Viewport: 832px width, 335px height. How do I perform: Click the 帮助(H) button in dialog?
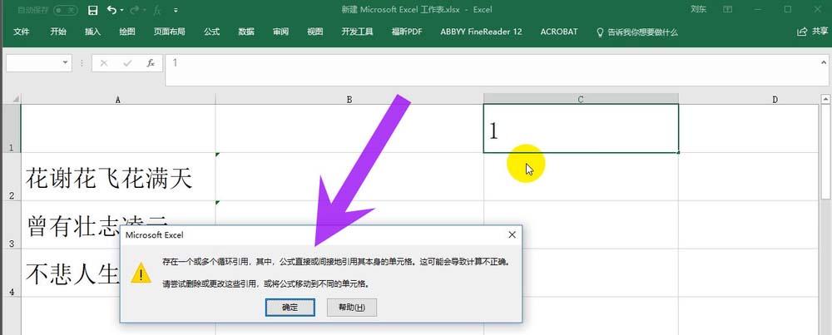pyautogui.click(x=352, y=308)
